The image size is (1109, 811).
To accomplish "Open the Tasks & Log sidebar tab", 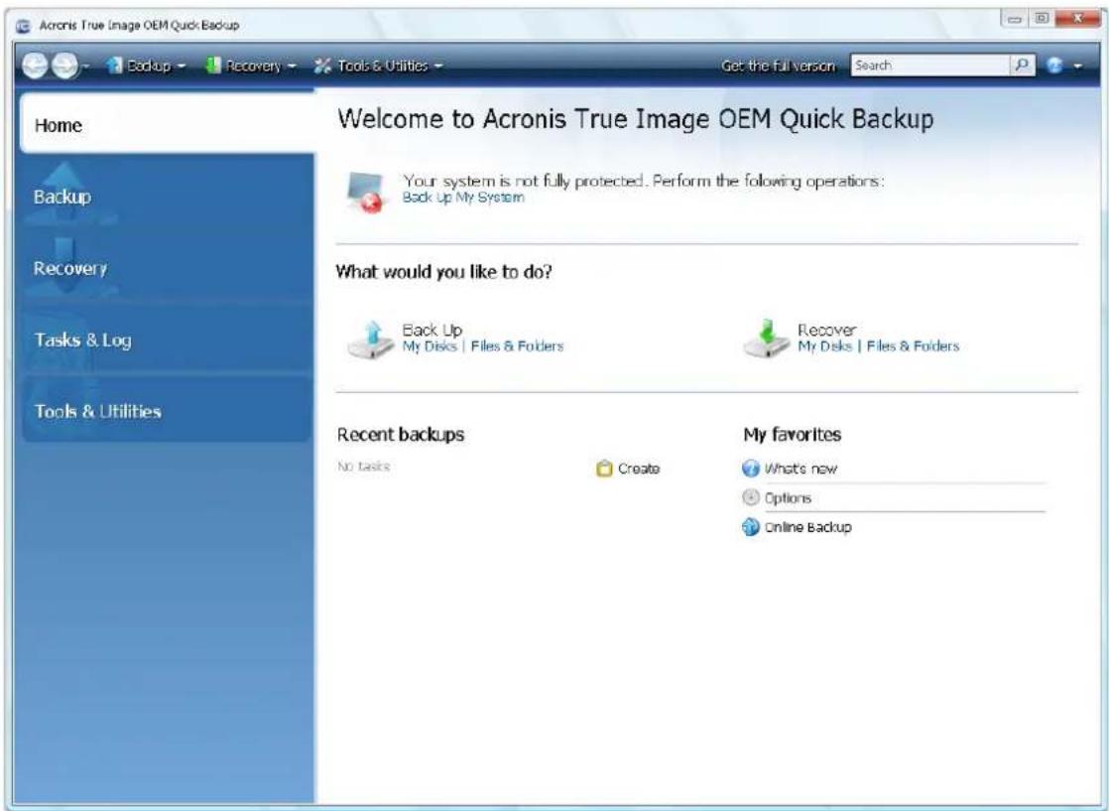I will 167,339.
